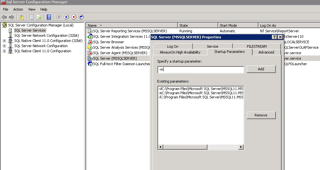This screenshot has width=320, height=170.
Task: Click the Stop Service toolbar icon
Action: pos(74,17)
